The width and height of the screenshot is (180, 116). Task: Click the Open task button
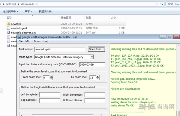pos(96,49)
